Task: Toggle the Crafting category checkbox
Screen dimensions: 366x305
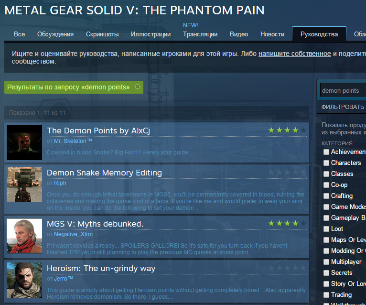Action: pos(326,196)
